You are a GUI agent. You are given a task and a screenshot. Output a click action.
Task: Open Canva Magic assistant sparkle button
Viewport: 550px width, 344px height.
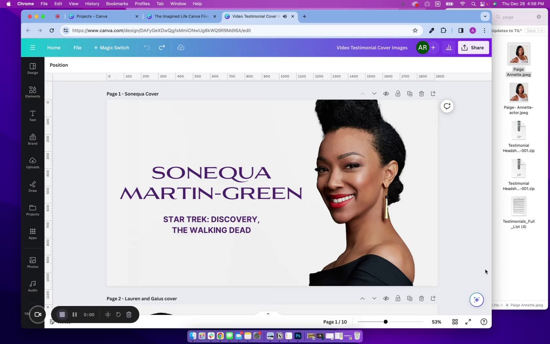click(x=477, y=300)
